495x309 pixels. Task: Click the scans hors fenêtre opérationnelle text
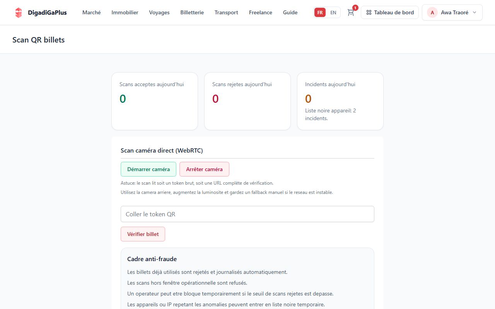[187, 283]
